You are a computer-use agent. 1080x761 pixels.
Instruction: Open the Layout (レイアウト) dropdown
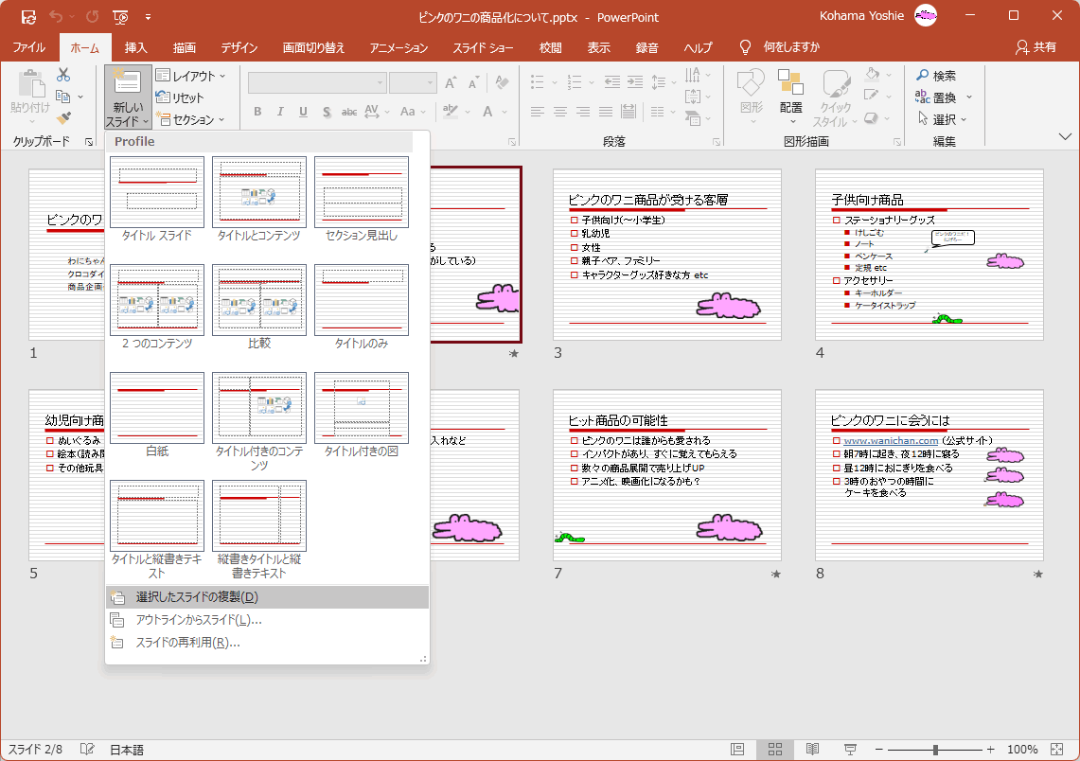(191, 76)
